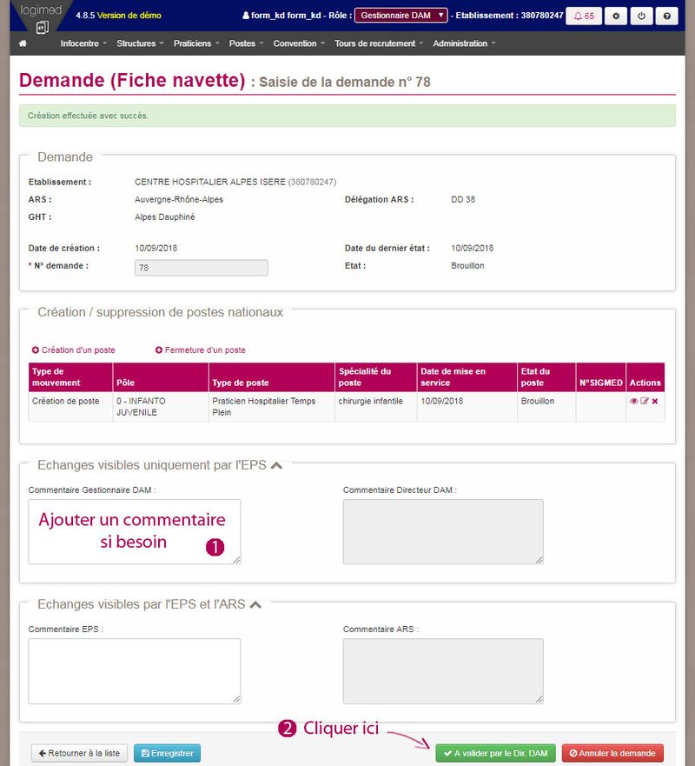Click the Etat value Brouillon in Demande

pyautogui.click(x=467, y=266)
